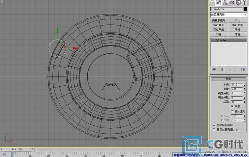Adjust the 端面分段 spinner arrows
The width and height of the screenshot is (249, 157).
pos(244,97)
